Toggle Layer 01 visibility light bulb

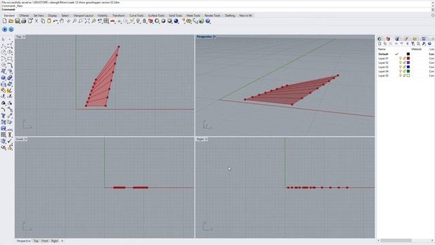click(400, 59)
